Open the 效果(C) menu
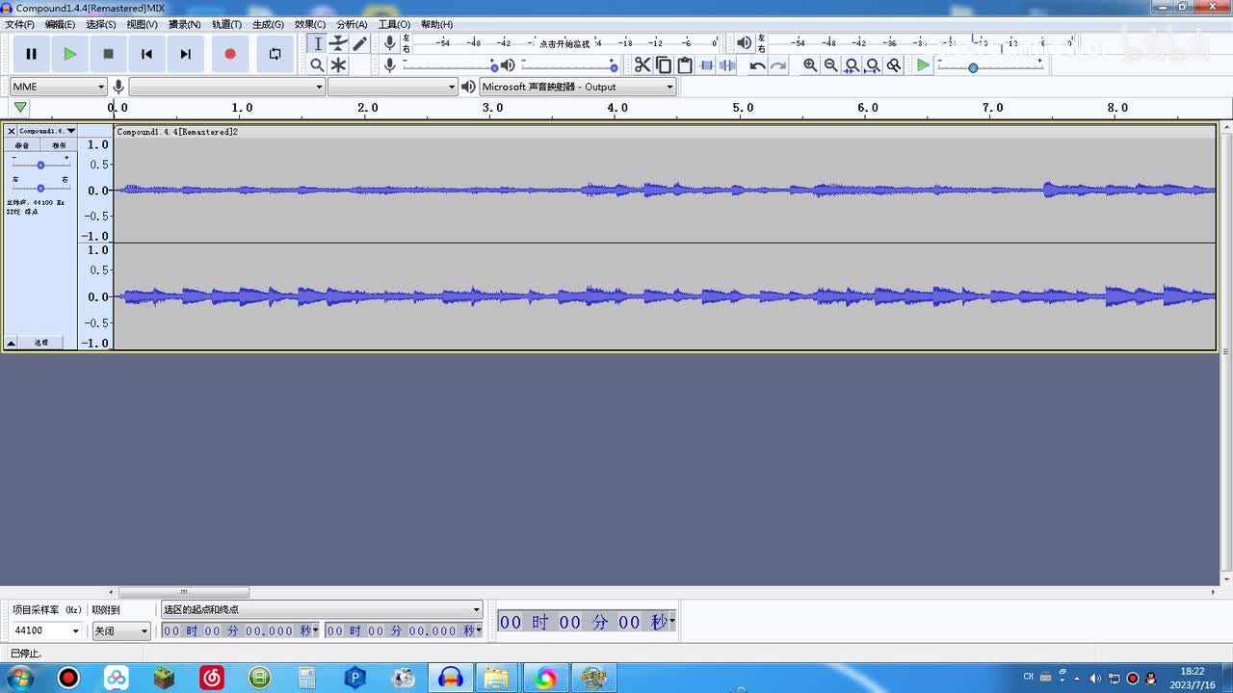The height and width of the screenshot is (693, 1233). pyautogui.click(x=309, y=24)
